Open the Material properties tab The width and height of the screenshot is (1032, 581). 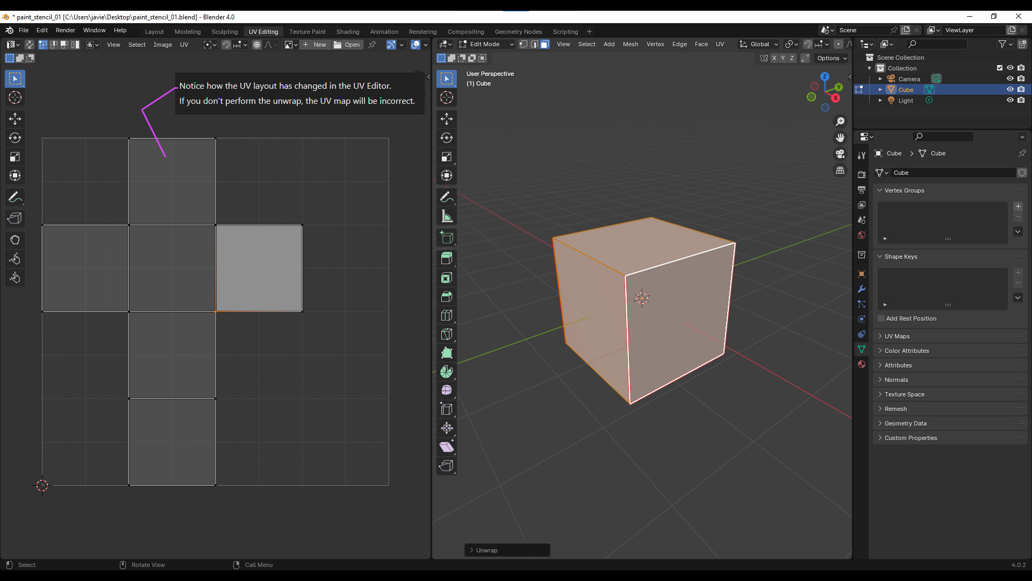pyautogui.click(x=862, y=364)
